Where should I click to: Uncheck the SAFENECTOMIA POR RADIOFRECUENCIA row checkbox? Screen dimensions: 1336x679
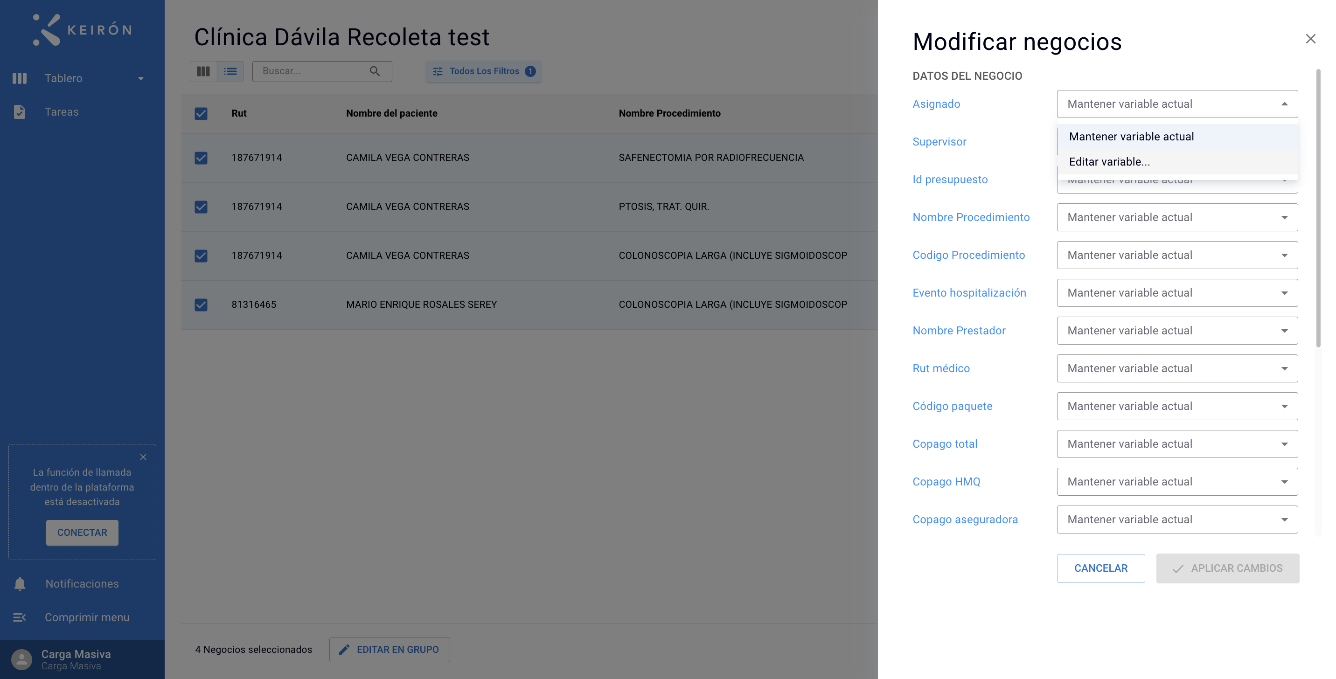pos(201,158)
